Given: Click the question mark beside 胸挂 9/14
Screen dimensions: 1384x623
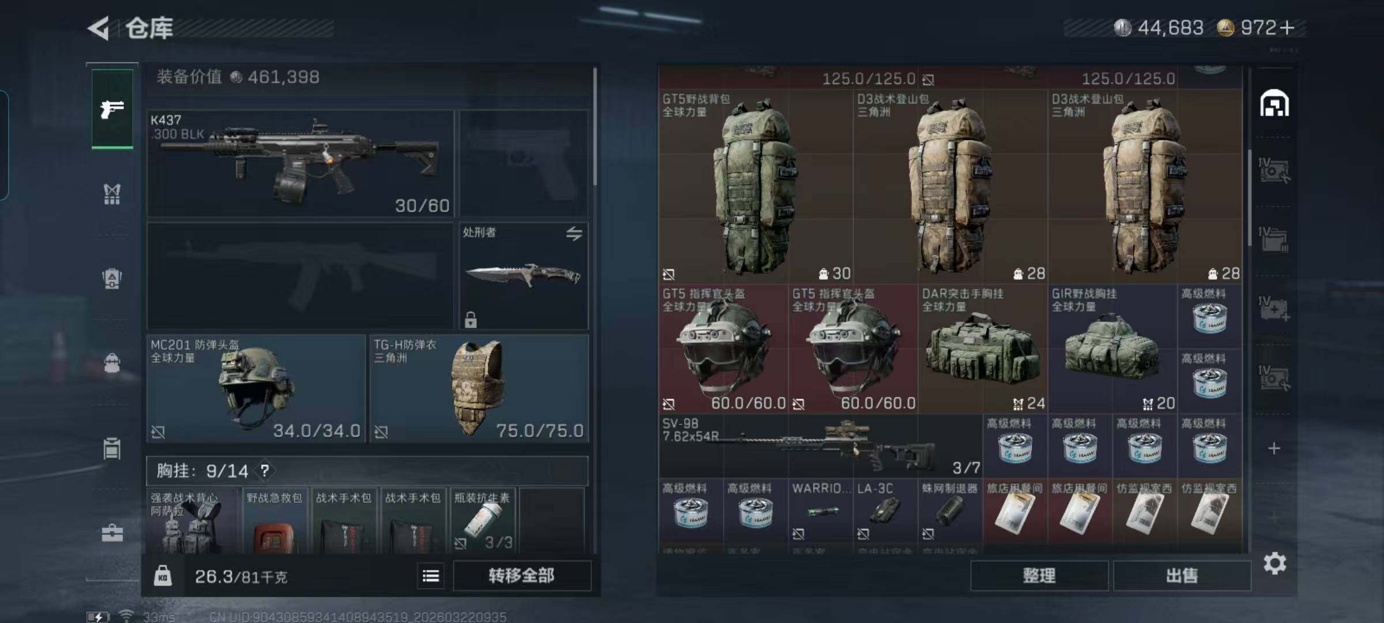Looking at the screenshot, I should click(265, 471).
